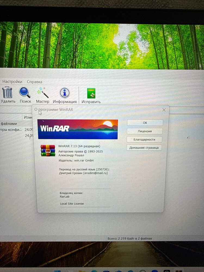Click the Дмитрий Ерохин (erodim@mail.ru) text

coord(83,173)
